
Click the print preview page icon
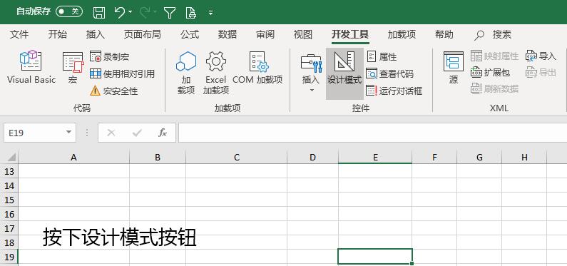click(x=190, y=13)
